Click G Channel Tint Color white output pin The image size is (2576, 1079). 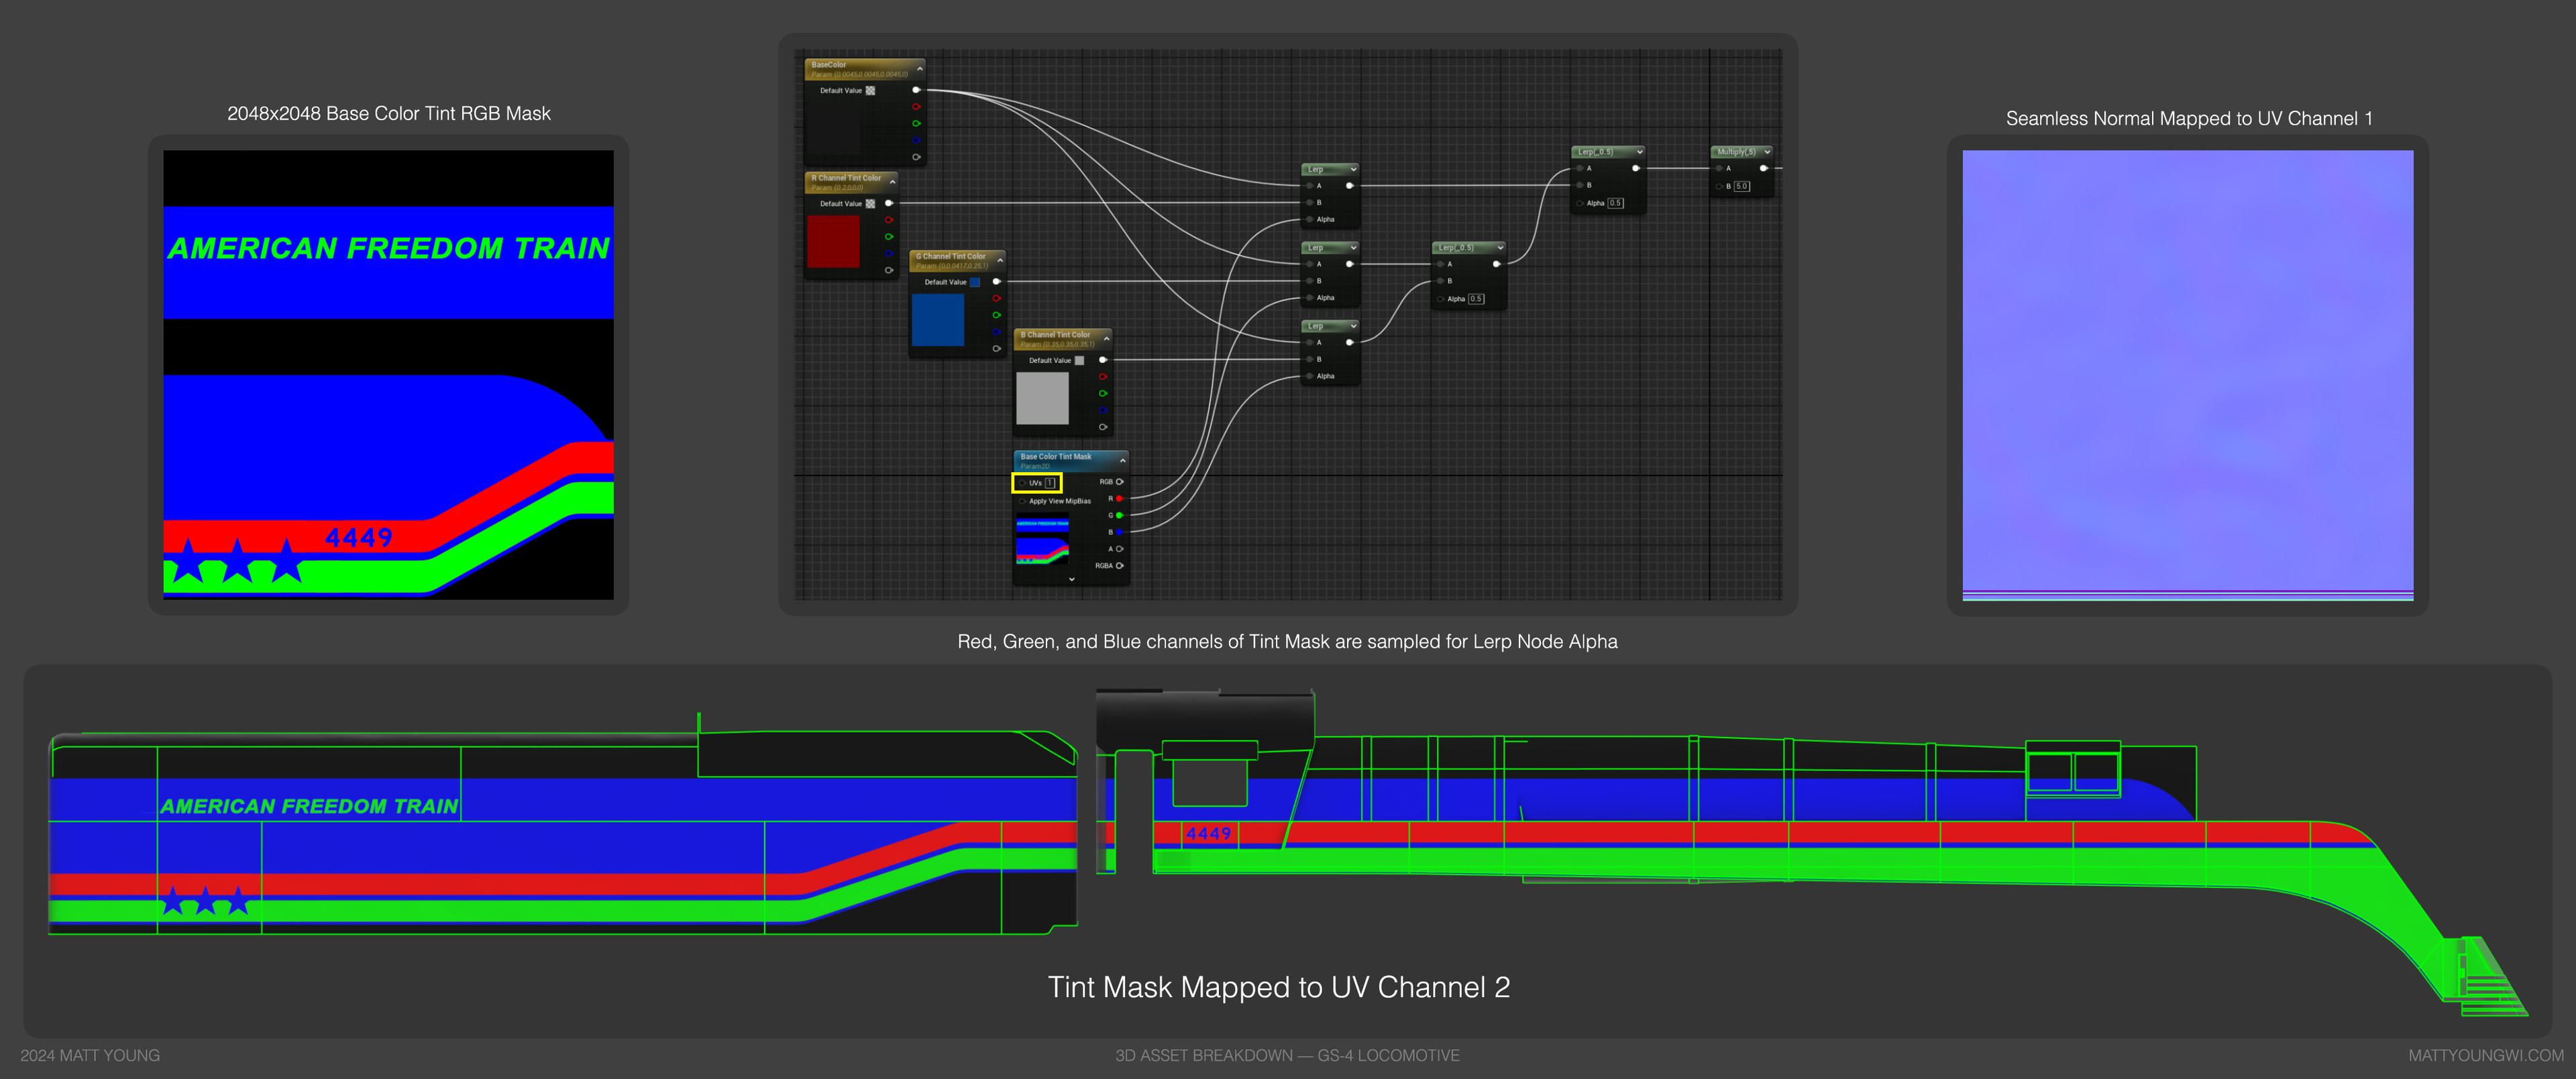tap(996, 282)
